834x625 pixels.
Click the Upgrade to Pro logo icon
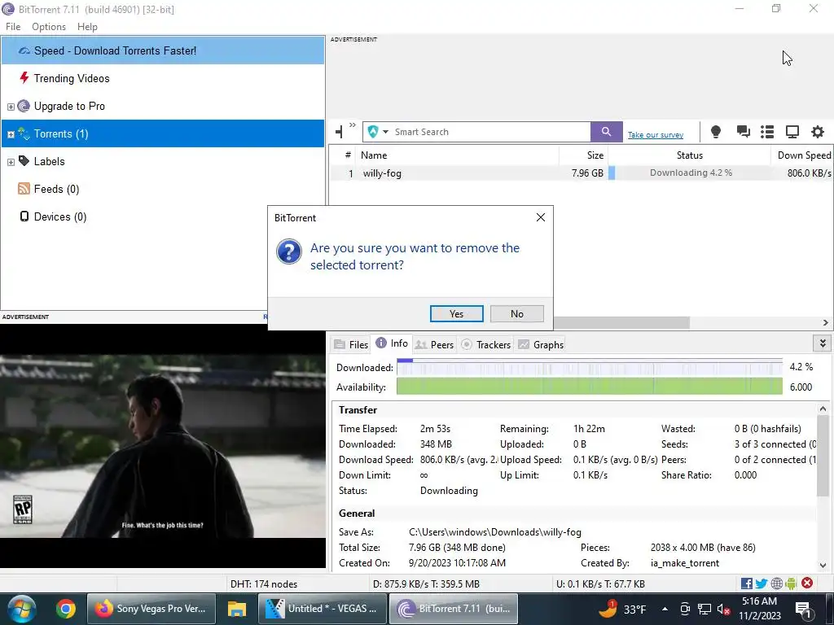tap(24, 106)
